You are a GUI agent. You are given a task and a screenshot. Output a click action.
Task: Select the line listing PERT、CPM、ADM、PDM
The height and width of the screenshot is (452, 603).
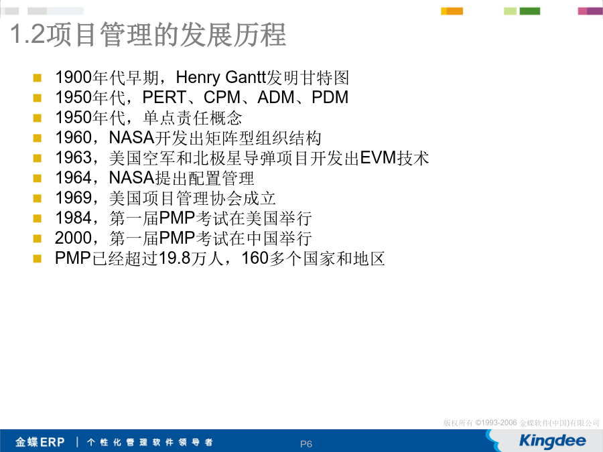coord(202,98)
